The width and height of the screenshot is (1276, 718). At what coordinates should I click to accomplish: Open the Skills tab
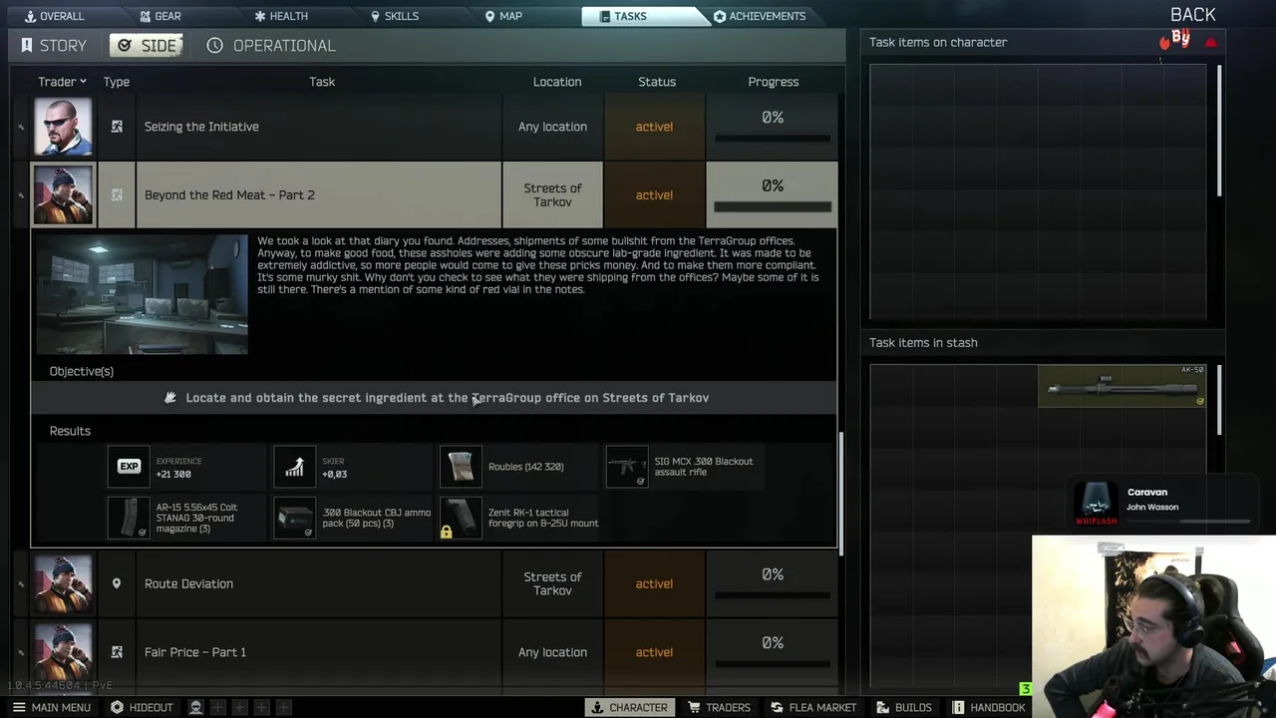point(394,16)
